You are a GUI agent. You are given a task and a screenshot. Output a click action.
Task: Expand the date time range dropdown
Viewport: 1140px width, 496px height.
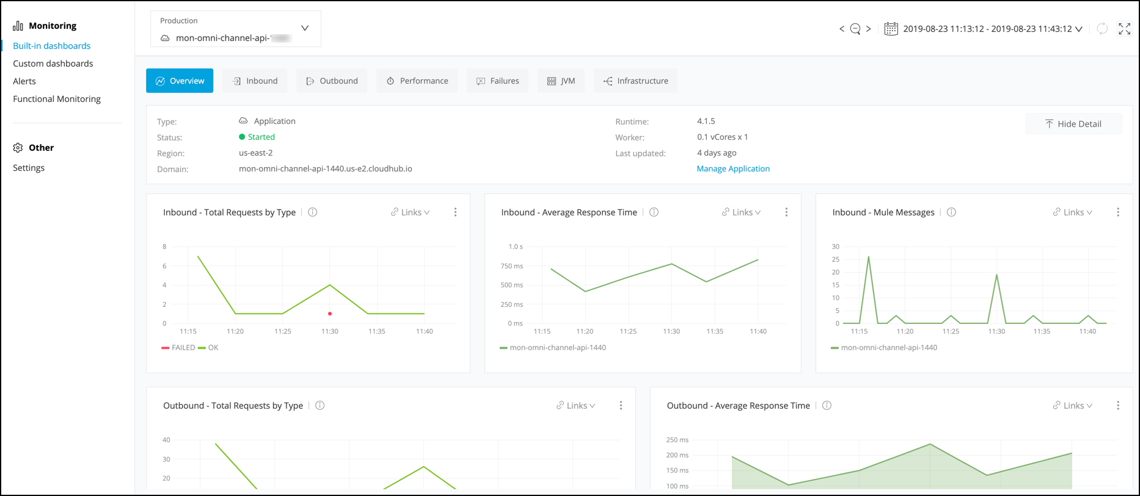tap(1079, 29)
